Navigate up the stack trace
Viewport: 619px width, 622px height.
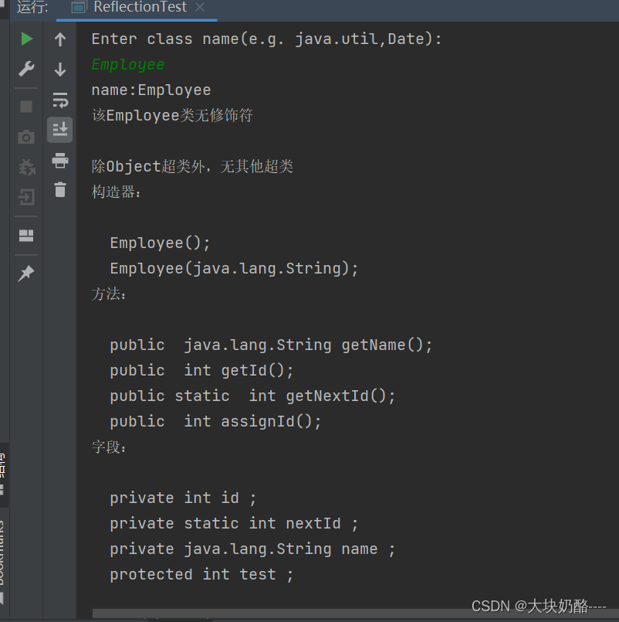click(x=60, y=39)
